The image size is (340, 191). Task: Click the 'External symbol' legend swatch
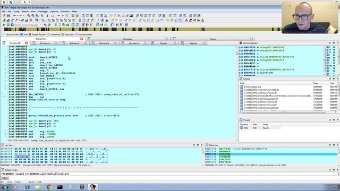point(76,34)
